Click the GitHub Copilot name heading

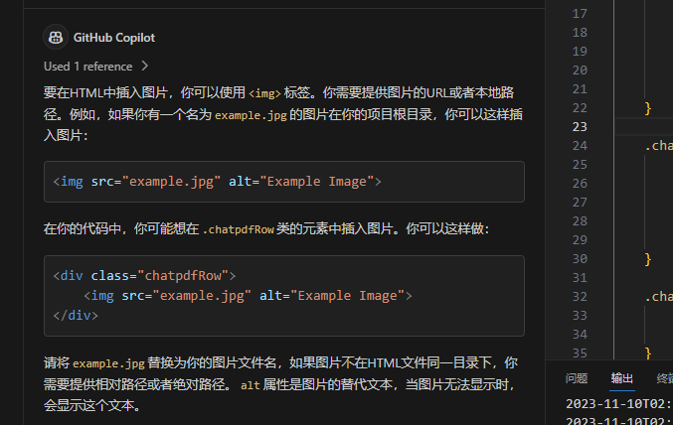pyautogui.click(x=114, y=38)
